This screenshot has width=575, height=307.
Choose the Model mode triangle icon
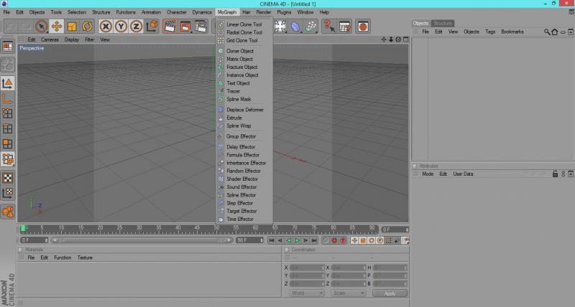7,83
